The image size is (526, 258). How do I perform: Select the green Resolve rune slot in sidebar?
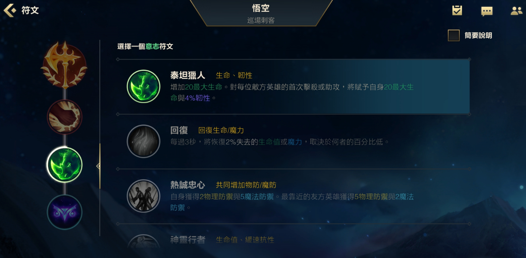click(65, 165)
